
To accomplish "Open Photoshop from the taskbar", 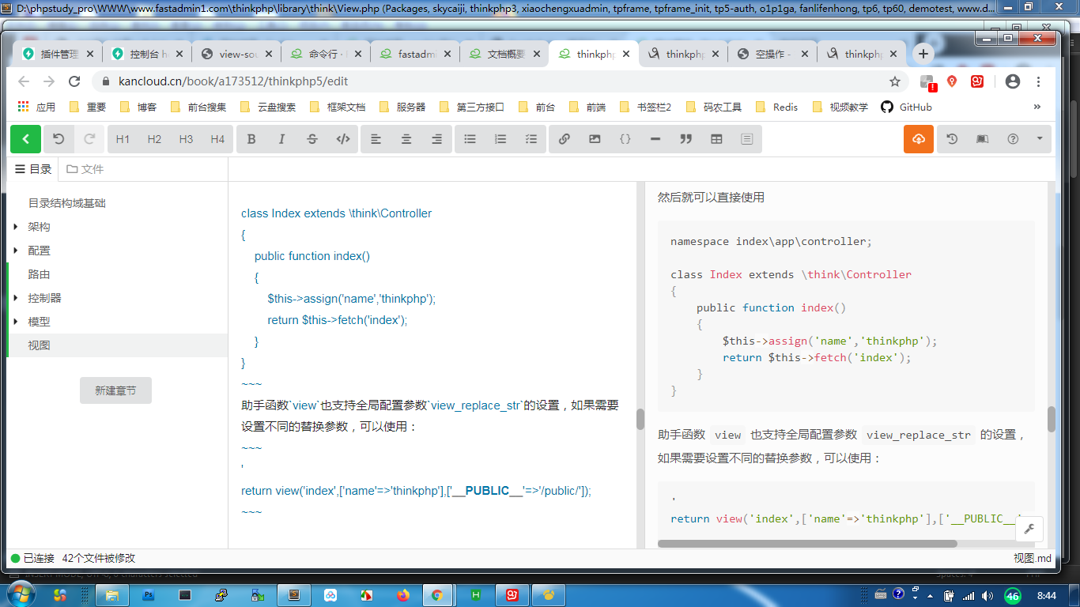I will (148, 595).
